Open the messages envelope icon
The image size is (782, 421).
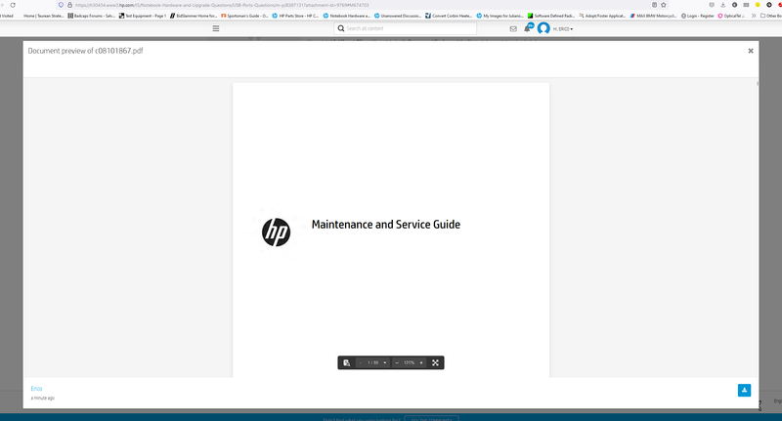[513, 29]
